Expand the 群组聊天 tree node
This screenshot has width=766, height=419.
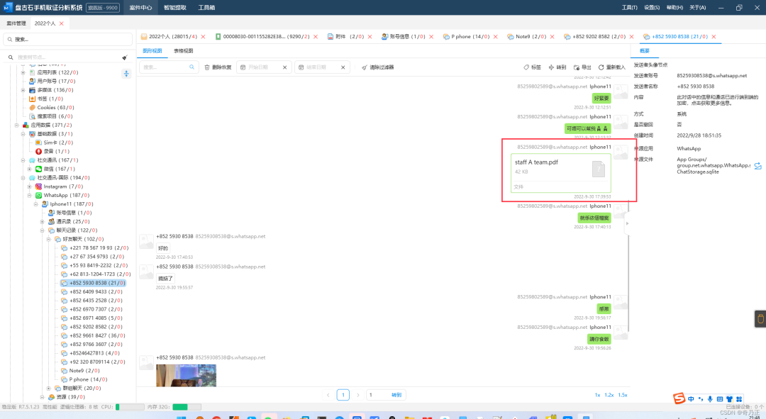48,389
